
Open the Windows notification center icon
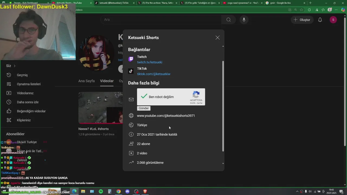(x=341, y=191)
